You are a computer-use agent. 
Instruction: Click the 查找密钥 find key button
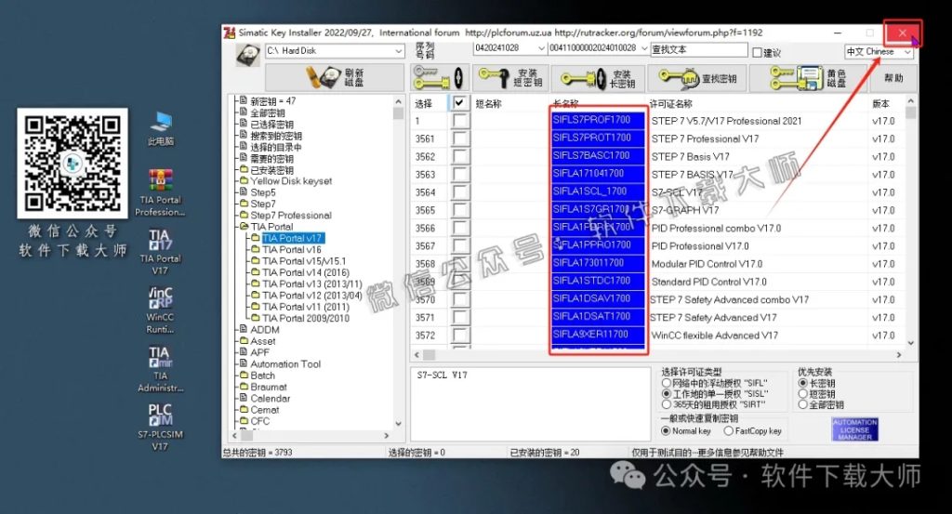[697, 78]
